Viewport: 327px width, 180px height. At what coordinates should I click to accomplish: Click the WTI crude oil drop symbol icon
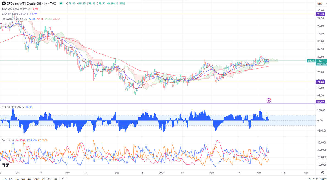4,4
